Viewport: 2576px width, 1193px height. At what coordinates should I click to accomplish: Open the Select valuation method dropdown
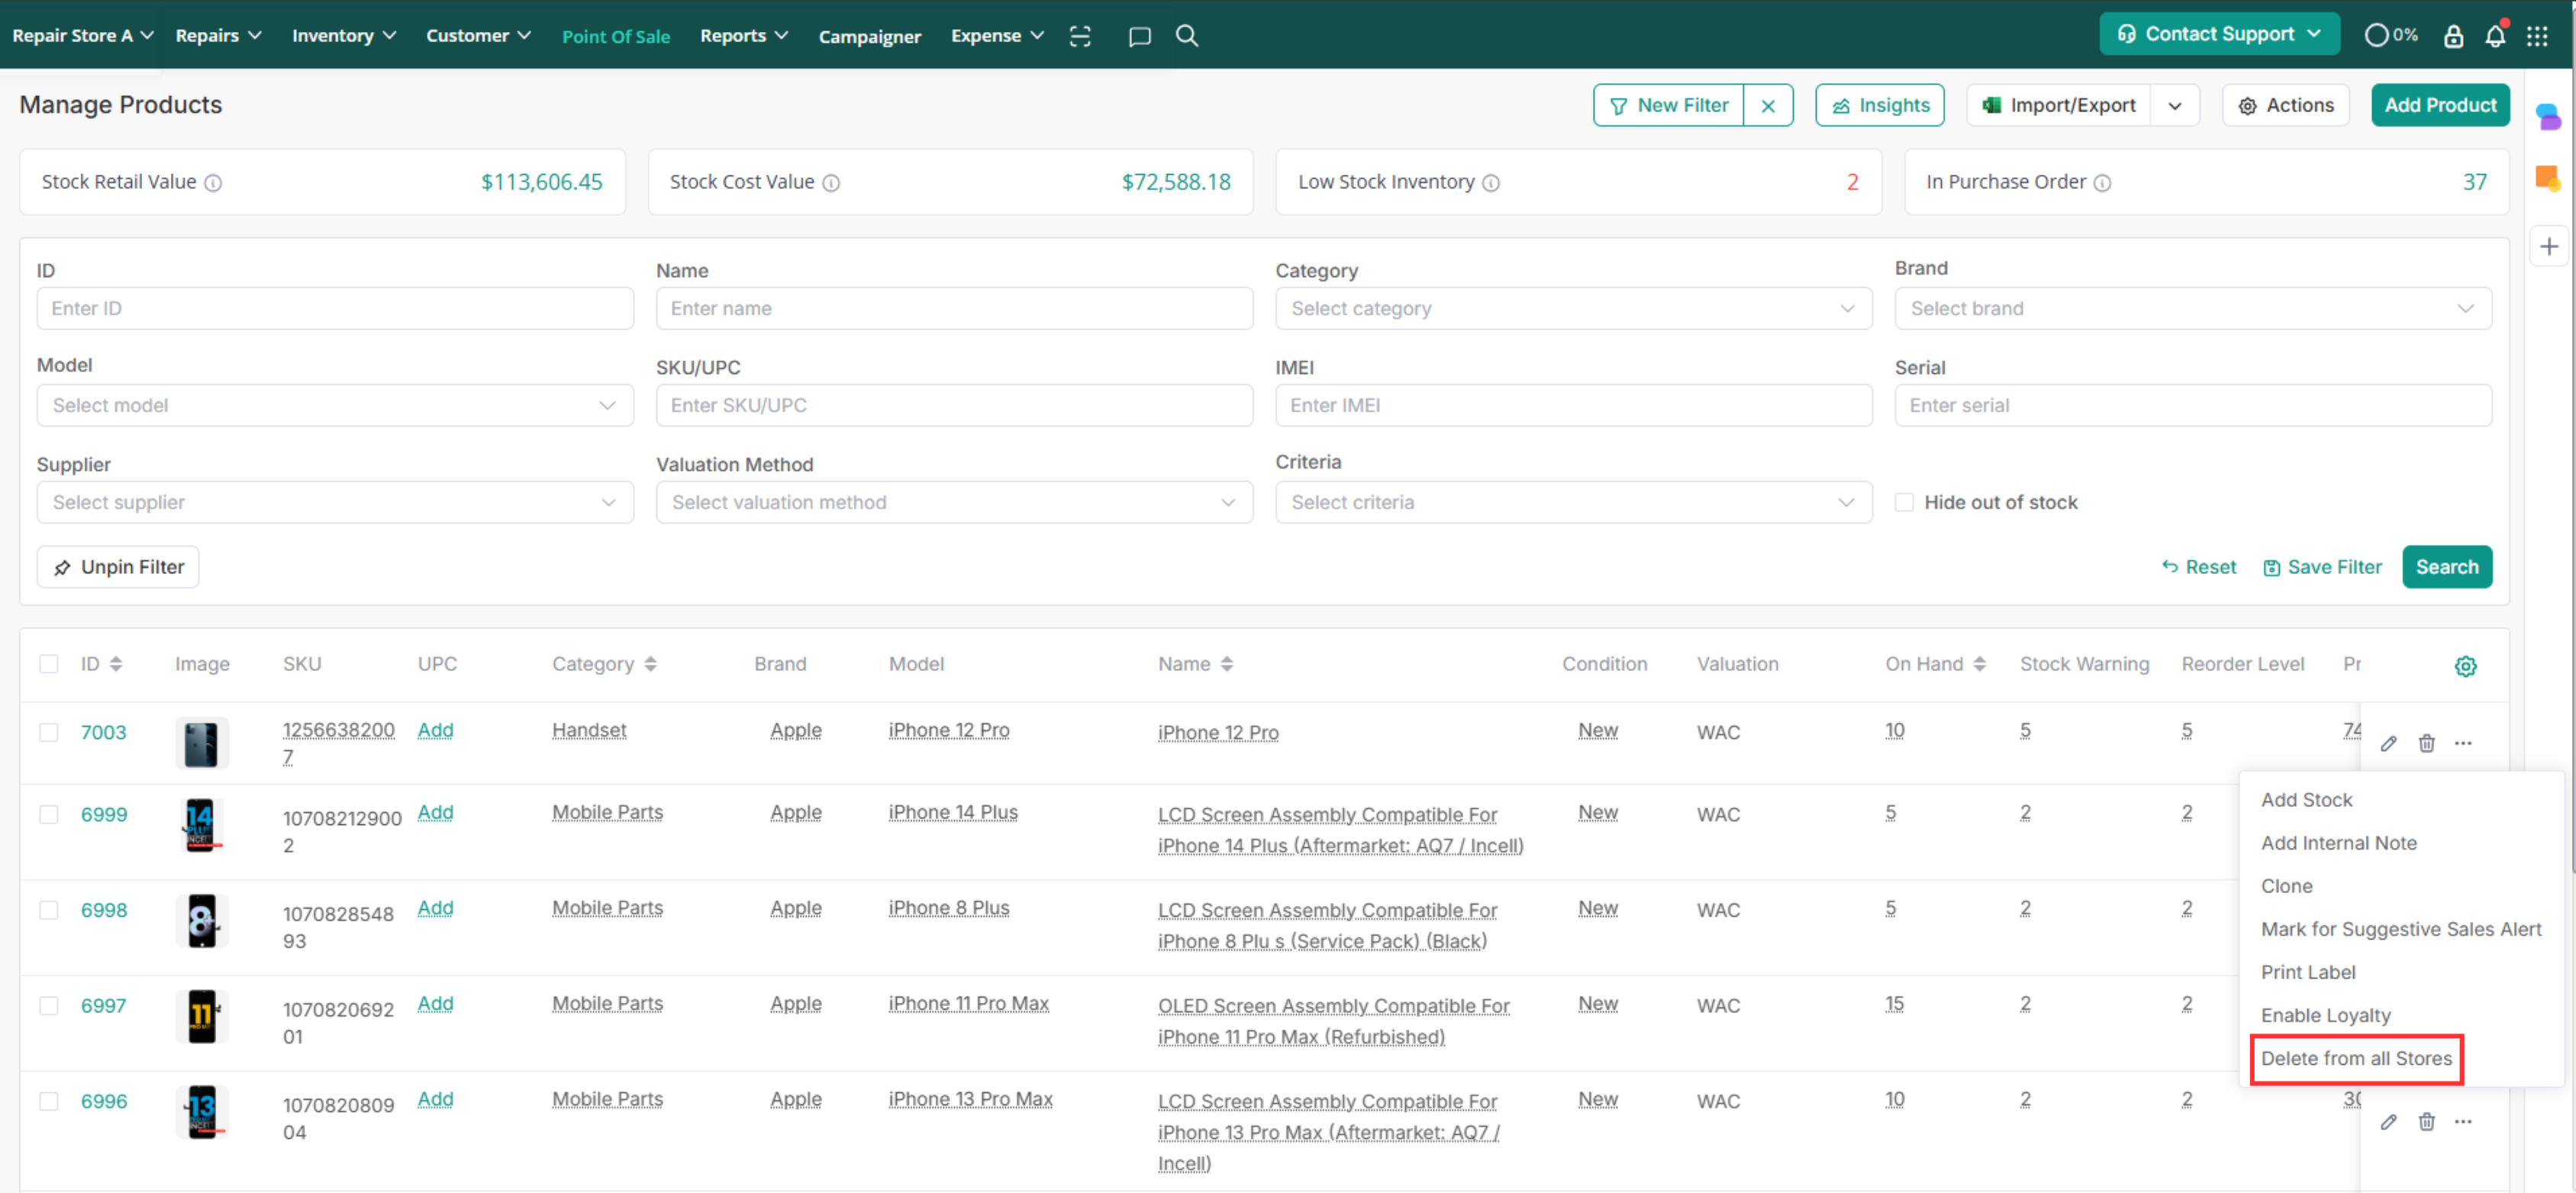pyautogui.click(x=954, y=502)
